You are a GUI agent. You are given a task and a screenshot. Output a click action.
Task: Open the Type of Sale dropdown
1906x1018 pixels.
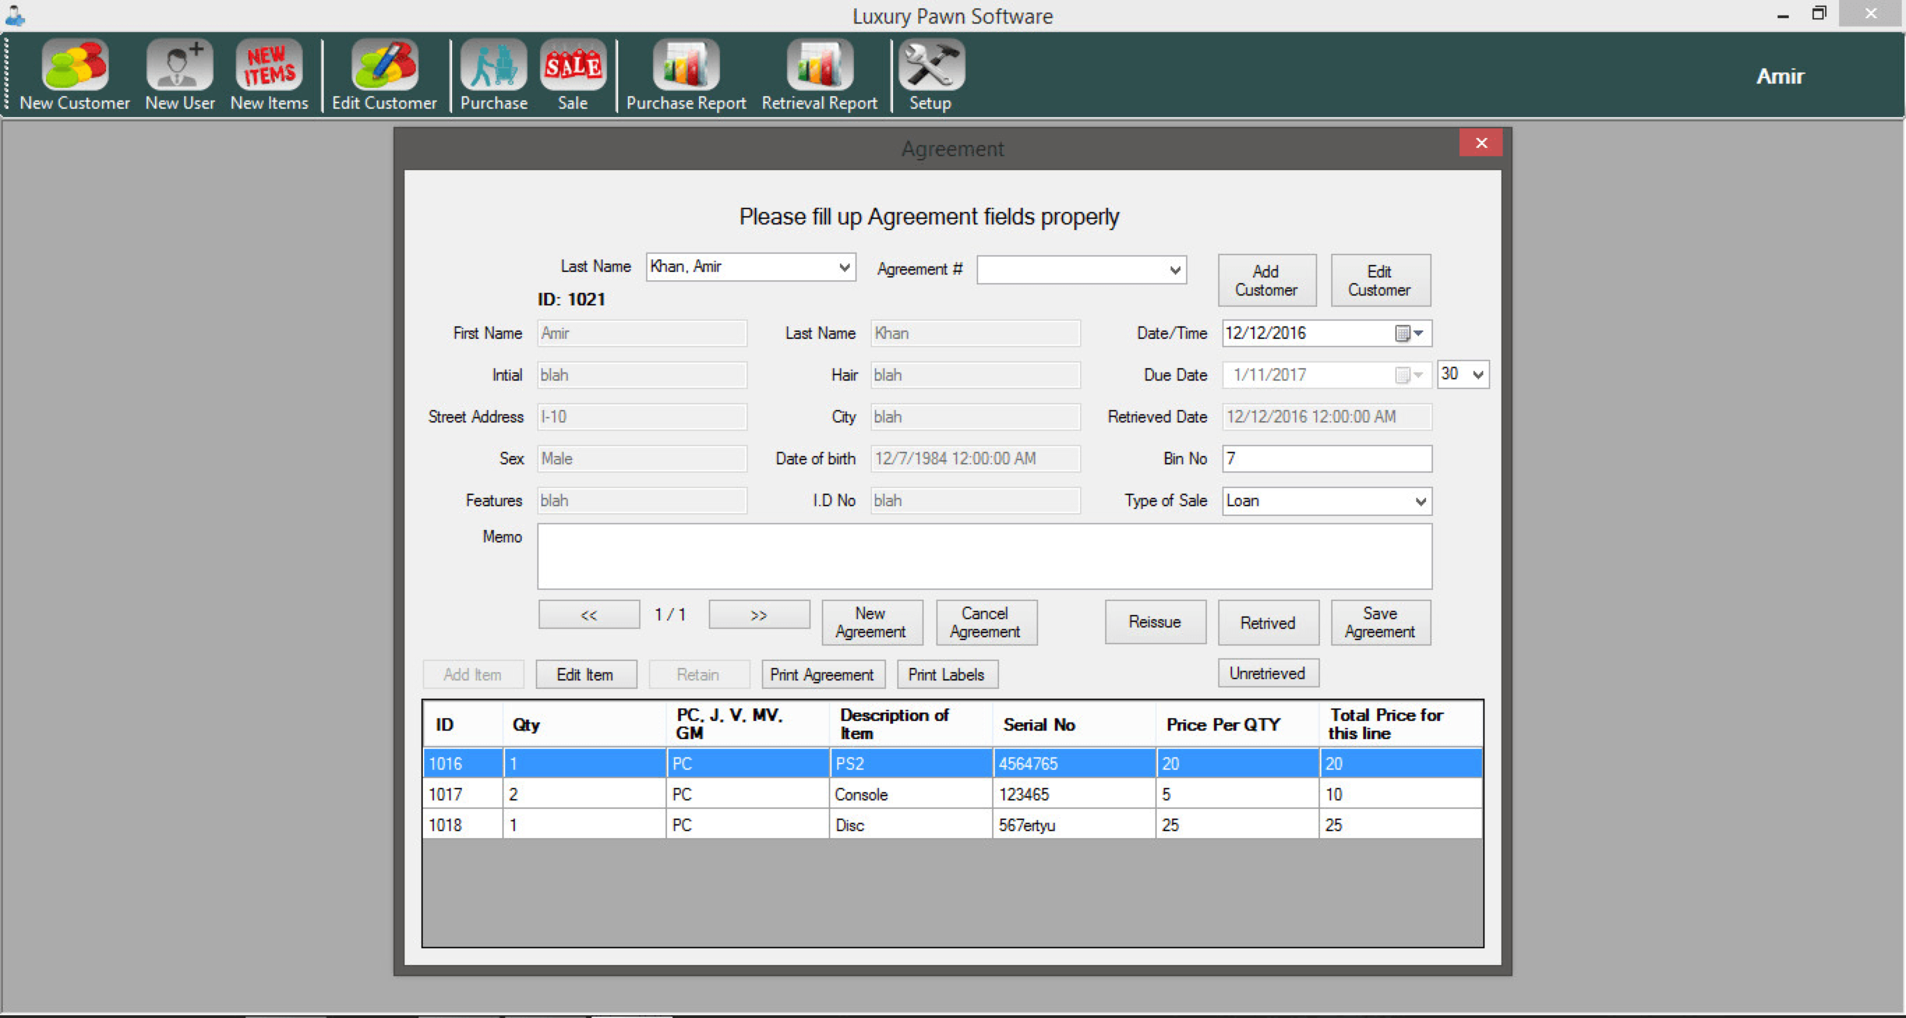[x=1420, y=501]
